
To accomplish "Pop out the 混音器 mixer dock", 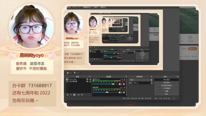I will [x=126, y=77].
